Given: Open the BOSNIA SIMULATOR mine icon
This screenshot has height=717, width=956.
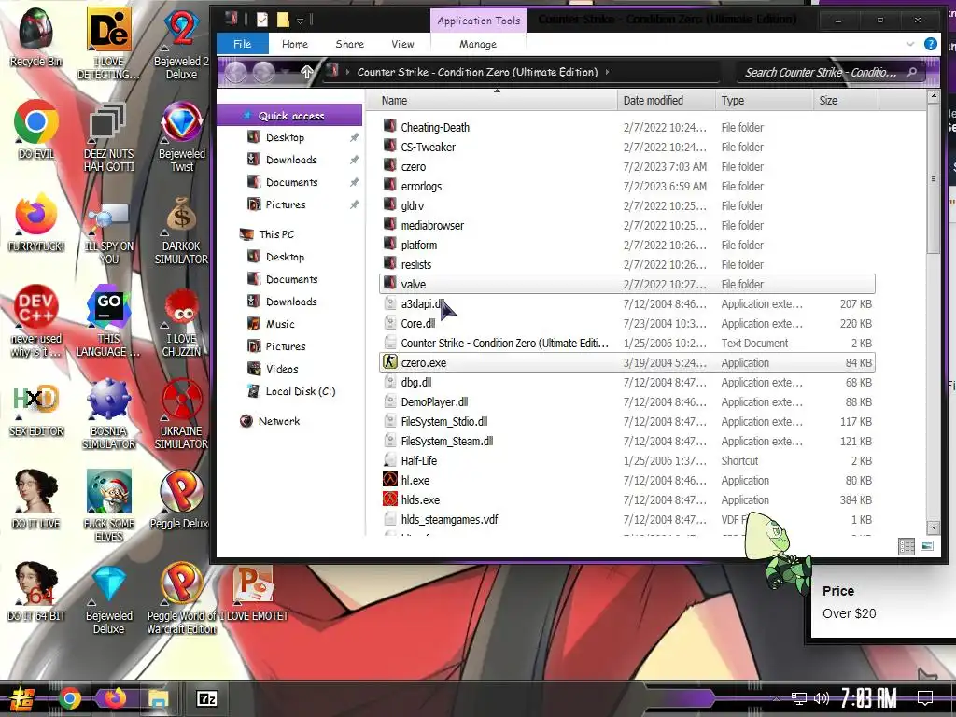Looking at the screenshot, I should point(108,414).
